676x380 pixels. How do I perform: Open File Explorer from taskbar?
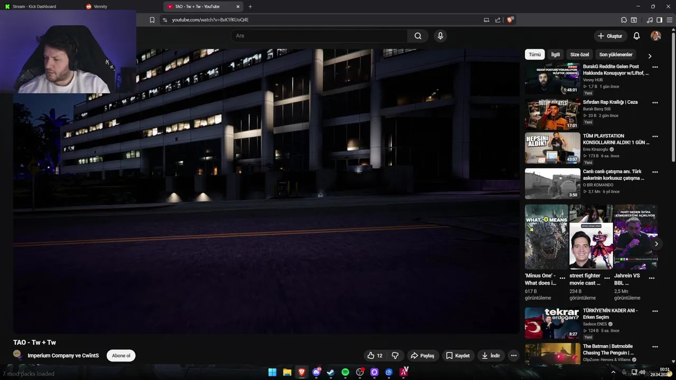[287, 372]
